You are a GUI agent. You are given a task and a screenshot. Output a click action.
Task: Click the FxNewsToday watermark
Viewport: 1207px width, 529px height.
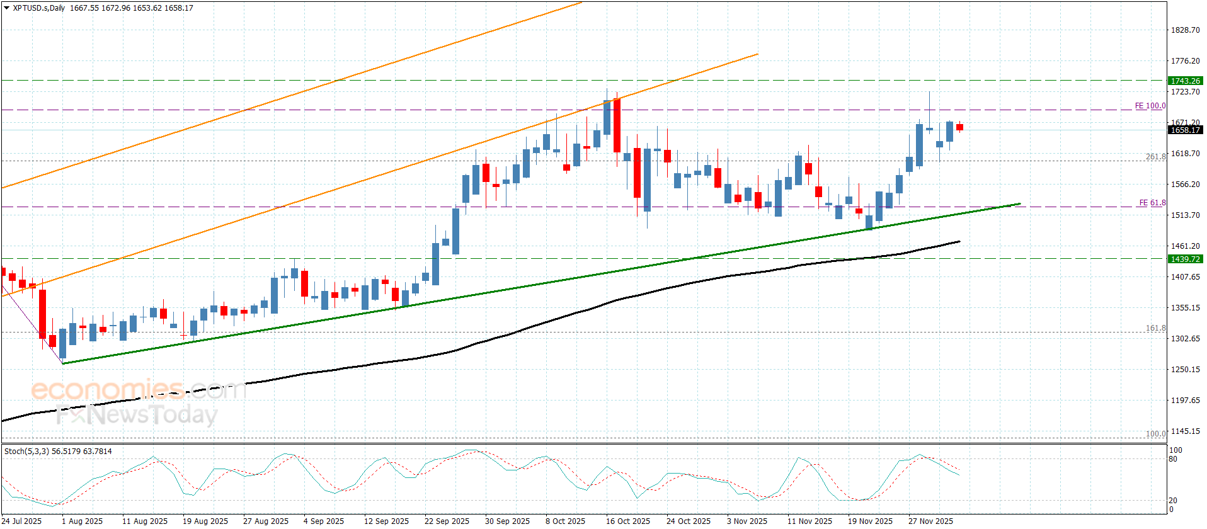click(137, 415)
